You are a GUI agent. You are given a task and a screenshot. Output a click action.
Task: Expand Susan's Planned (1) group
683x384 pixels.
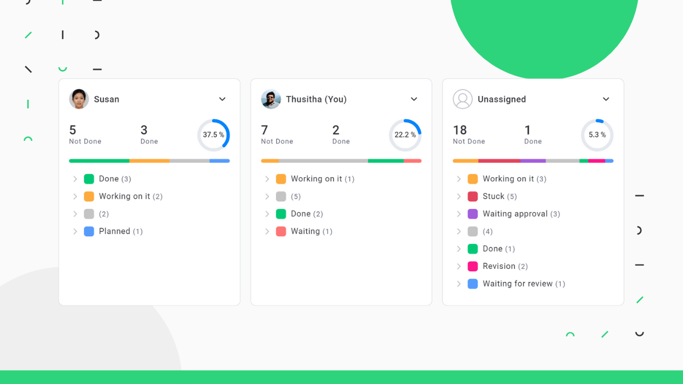(x=75, y=231)
